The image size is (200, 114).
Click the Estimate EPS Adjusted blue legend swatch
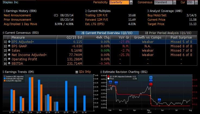(x=5, y=79)
